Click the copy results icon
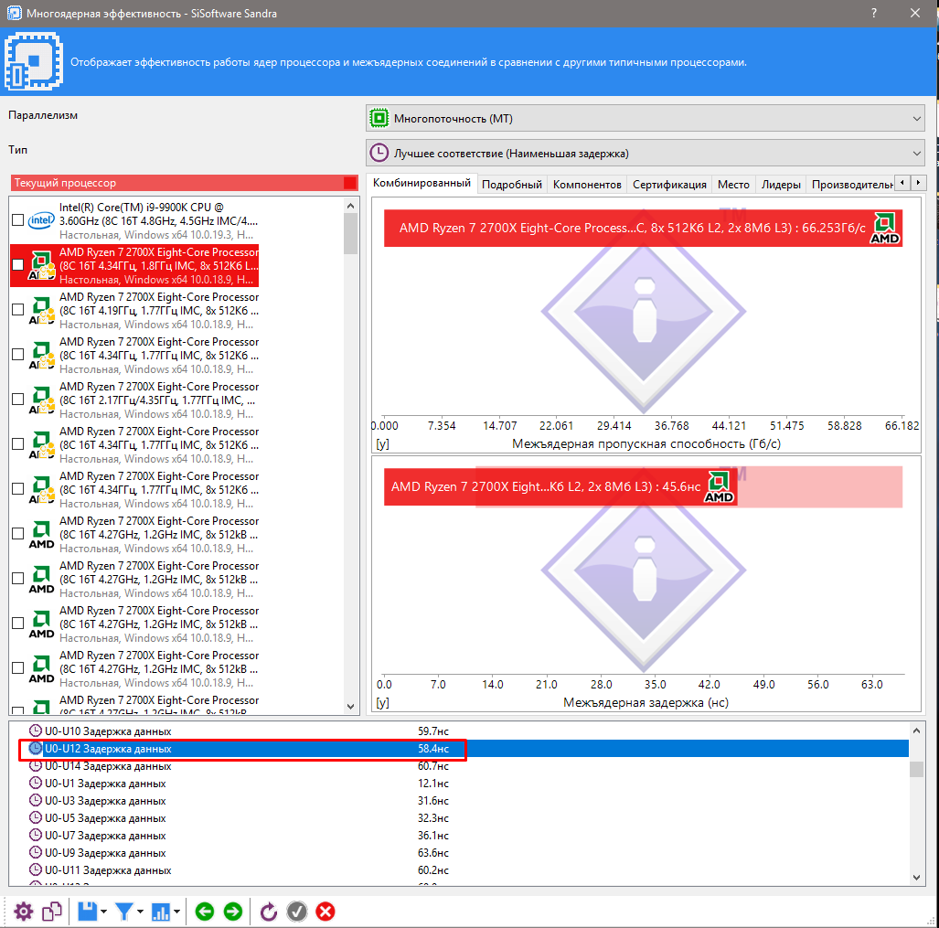939x928 pixels. (52, 912)
